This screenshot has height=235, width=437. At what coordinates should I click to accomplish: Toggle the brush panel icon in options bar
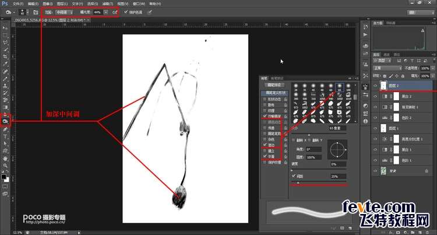click(x=36, y=12)
